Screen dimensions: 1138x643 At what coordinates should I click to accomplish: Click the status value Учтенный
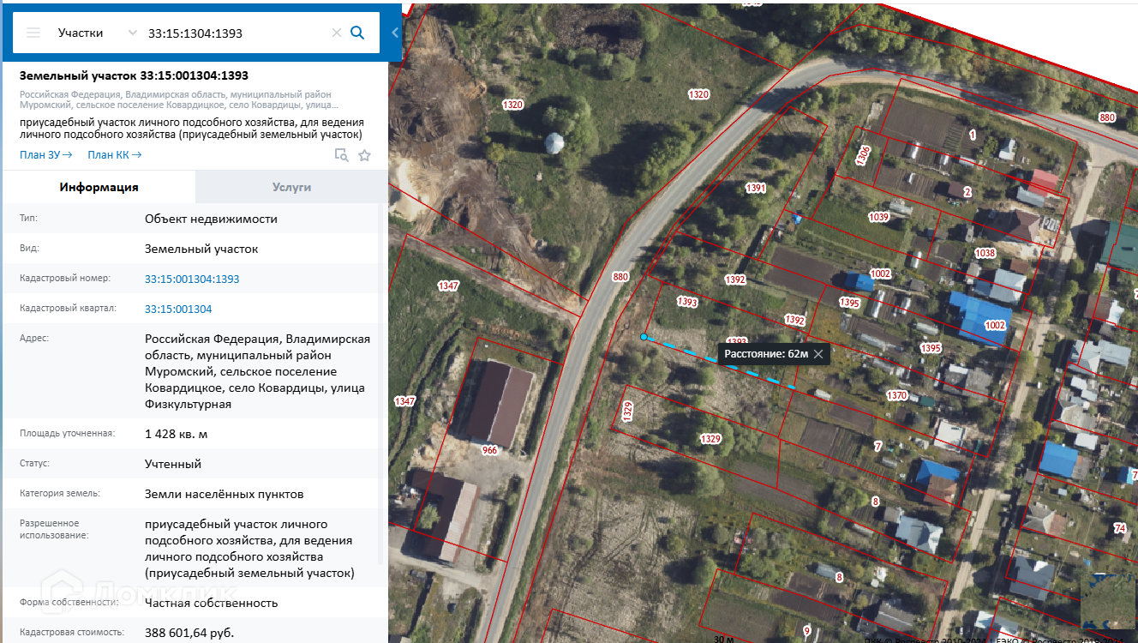pyautogui.click(x=173, y=464)
